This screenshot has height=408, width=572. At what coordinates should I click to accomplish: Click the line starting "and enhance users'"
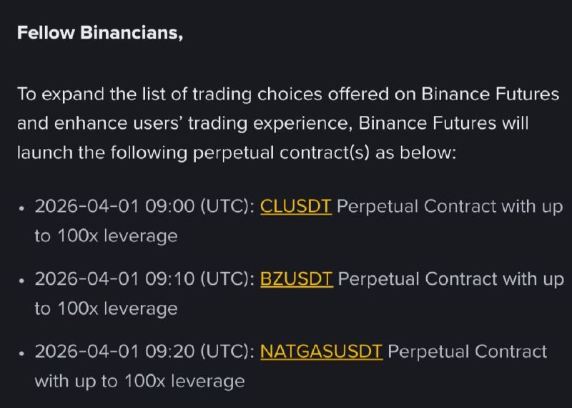(272, 123)
